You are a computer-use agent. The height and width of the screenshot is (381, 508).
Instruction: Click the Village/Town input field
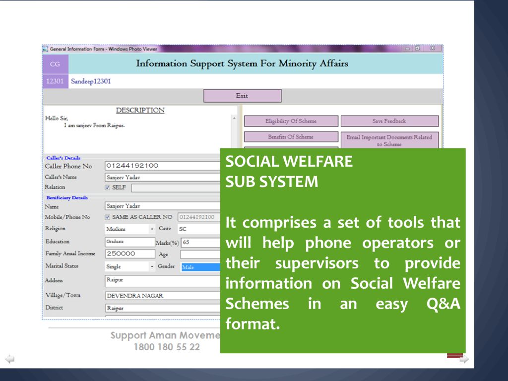click(x=162, y=296)
